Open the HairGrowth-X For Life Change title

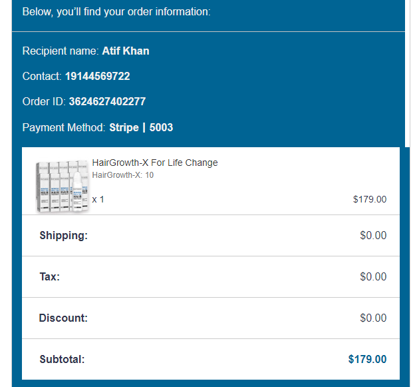[x=155, y=163]
